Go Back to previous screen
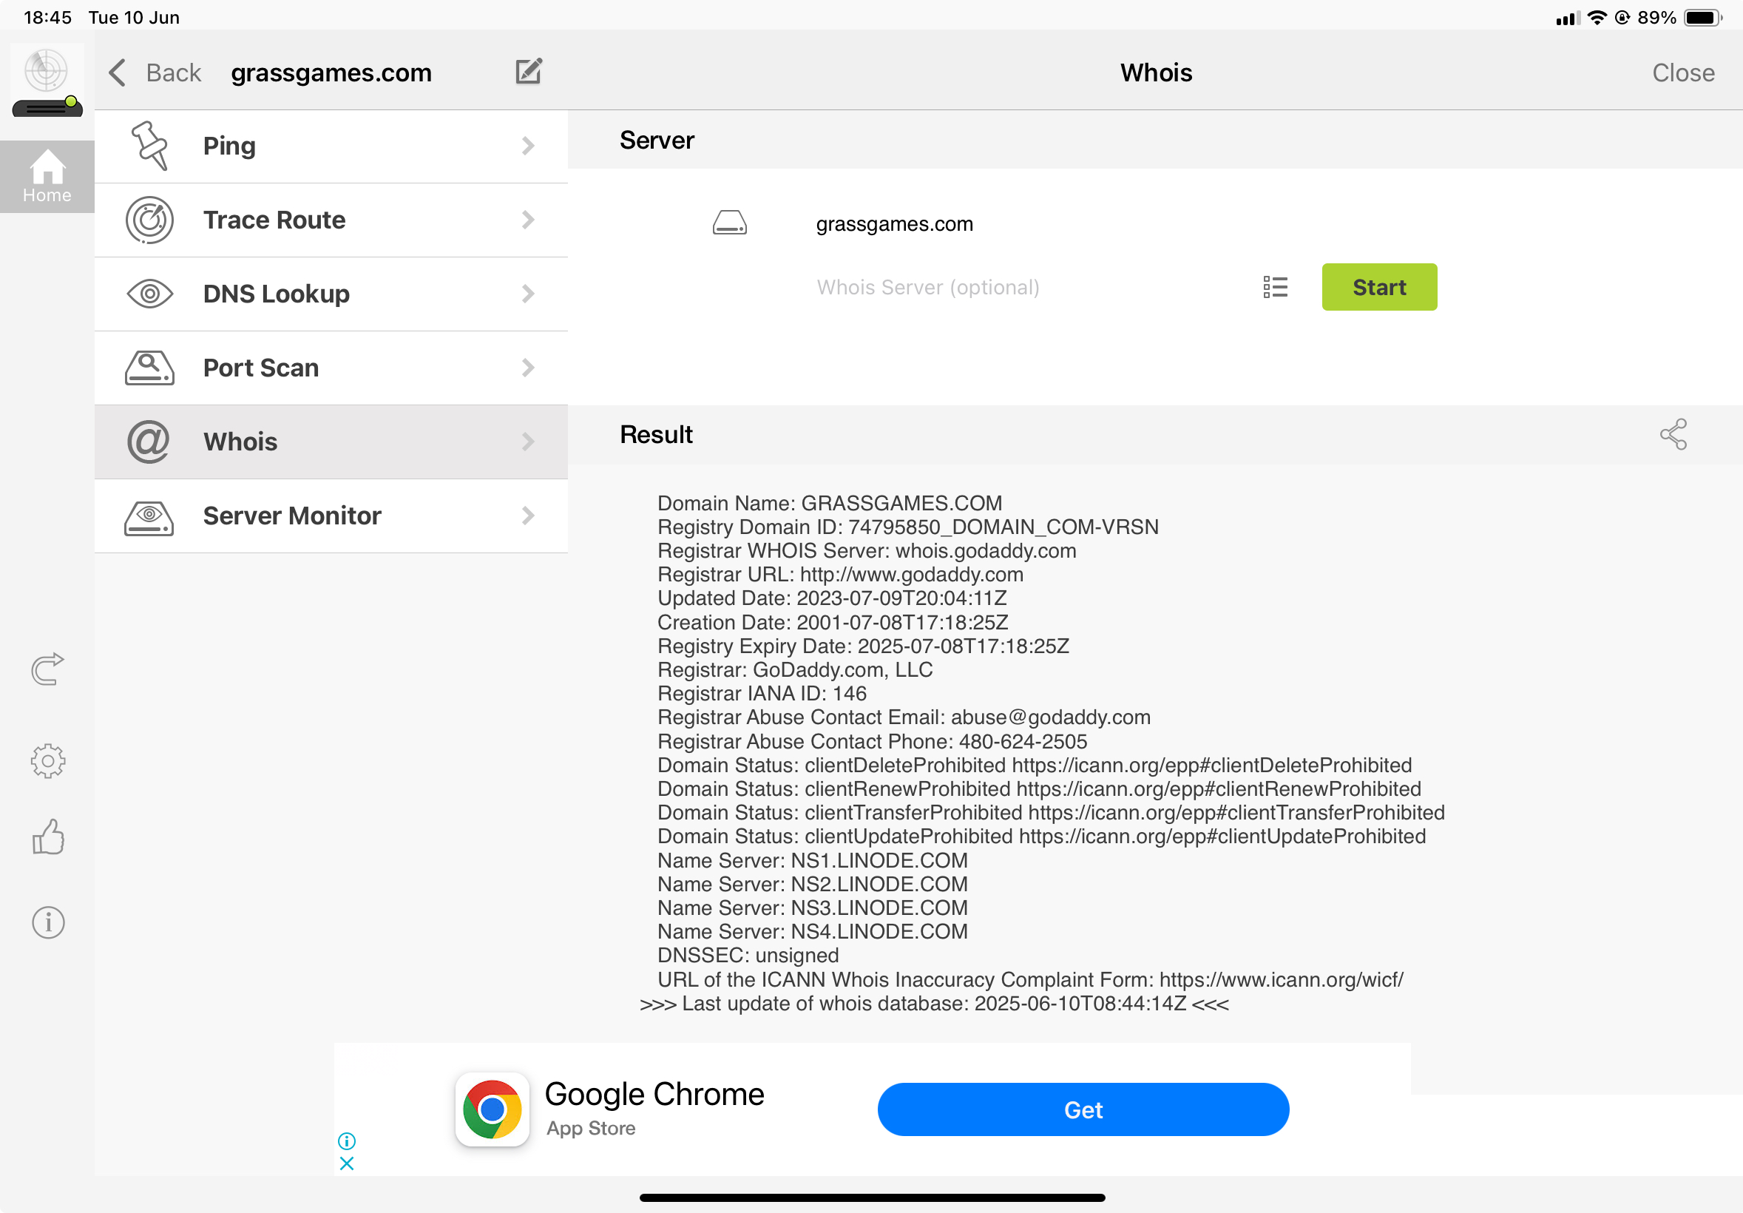The height and width of the screenshot is (1213, 1743). pyautogui.click(x=173, y=73)
